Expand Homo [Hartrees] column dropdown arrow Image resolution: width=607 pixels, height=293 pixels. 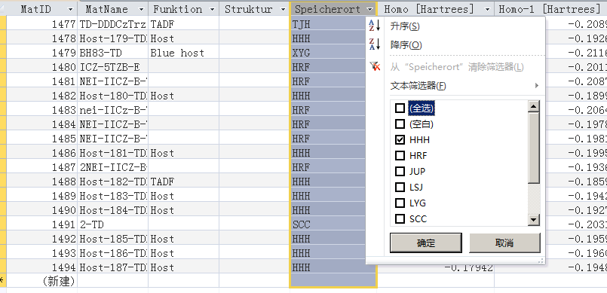[x=487, y=9]
